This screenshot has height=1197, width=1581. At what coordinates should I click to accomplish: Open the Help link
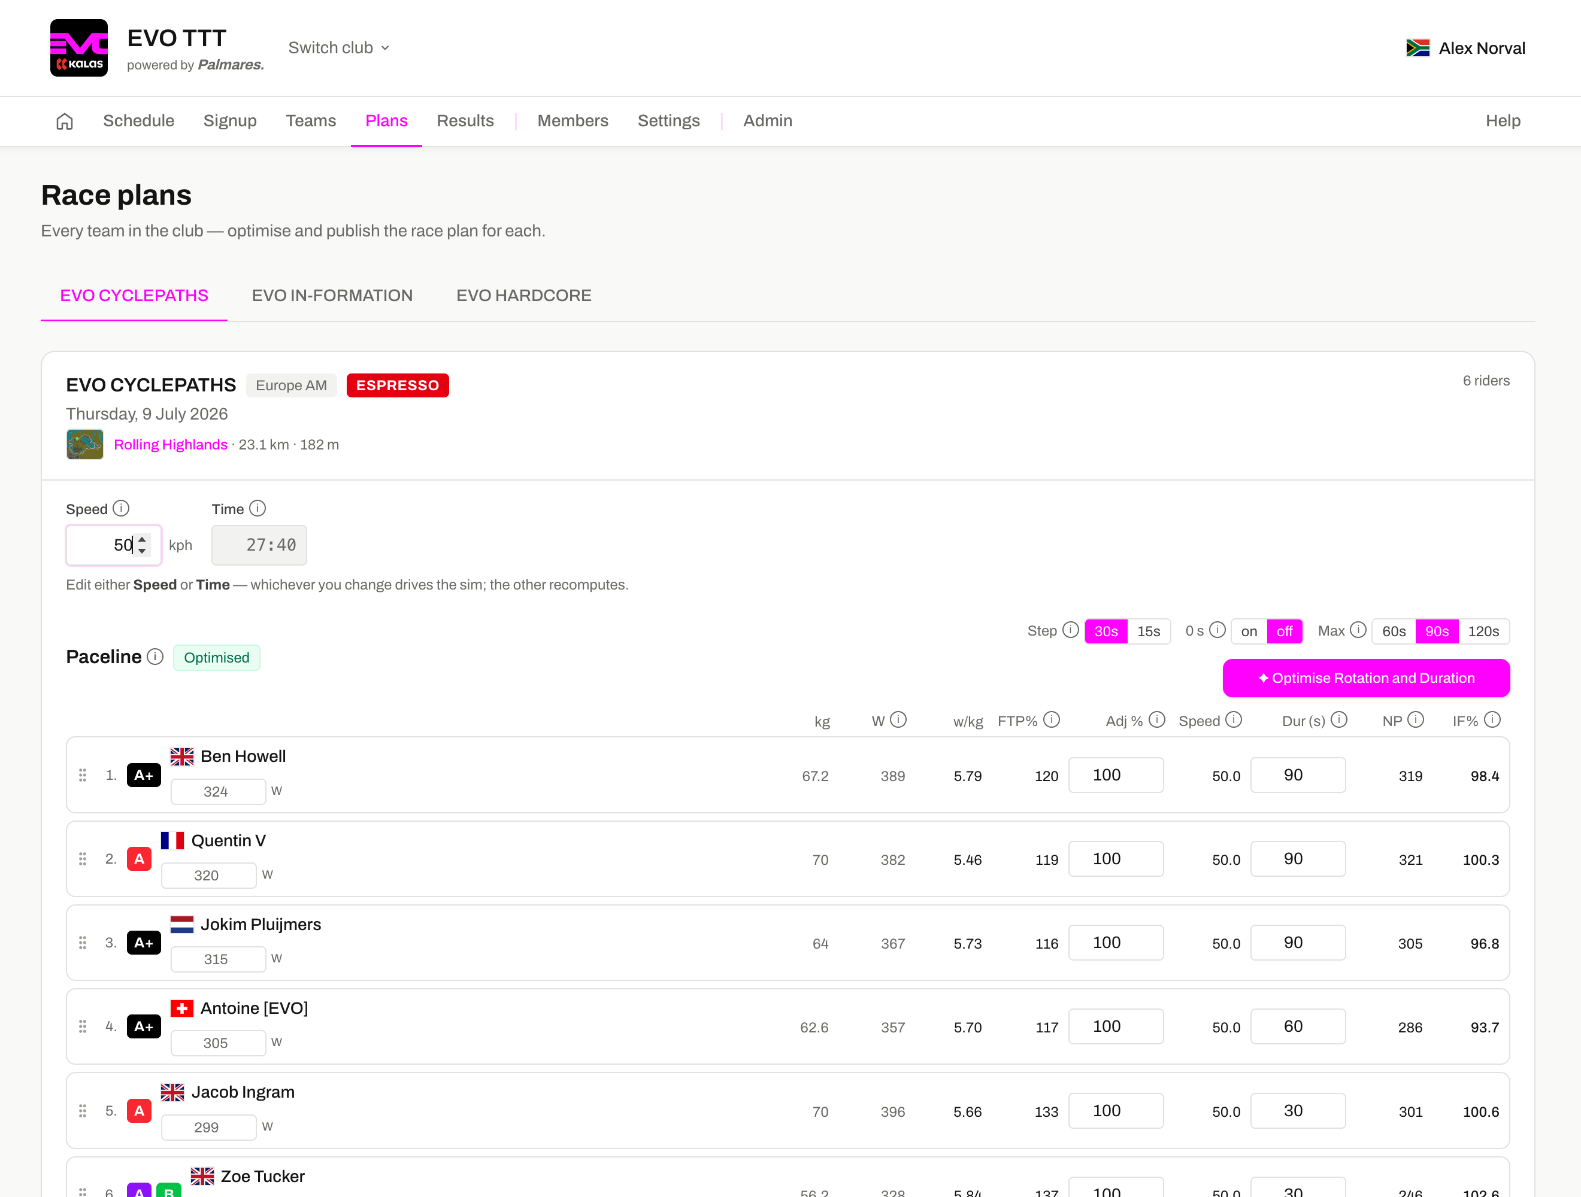point(1503,121)
